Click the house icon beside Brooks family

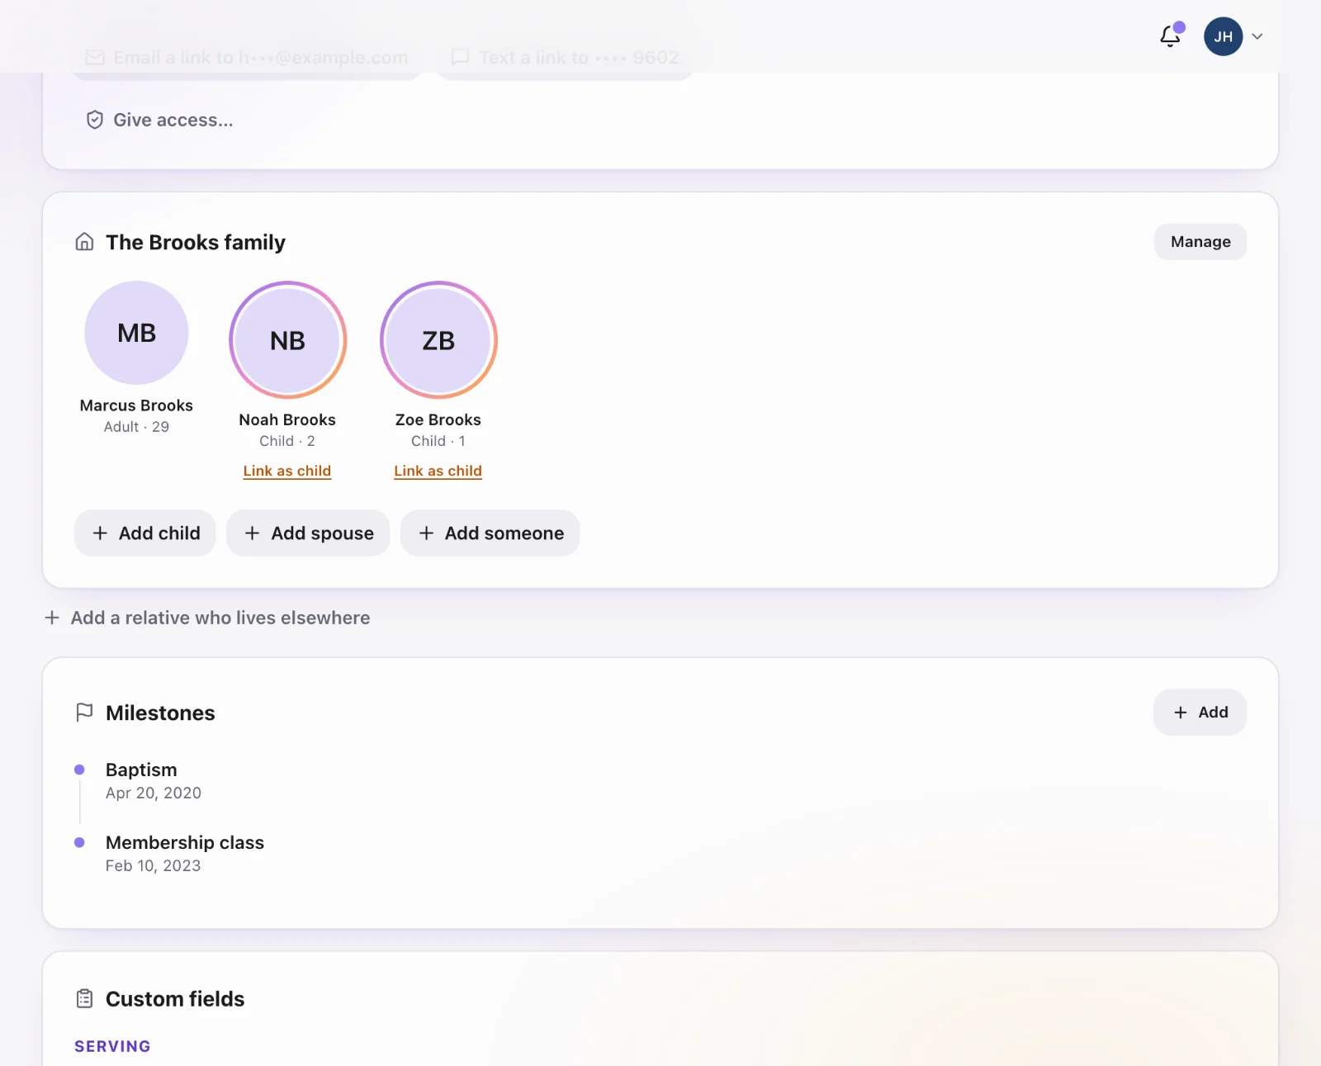[84, 242]
